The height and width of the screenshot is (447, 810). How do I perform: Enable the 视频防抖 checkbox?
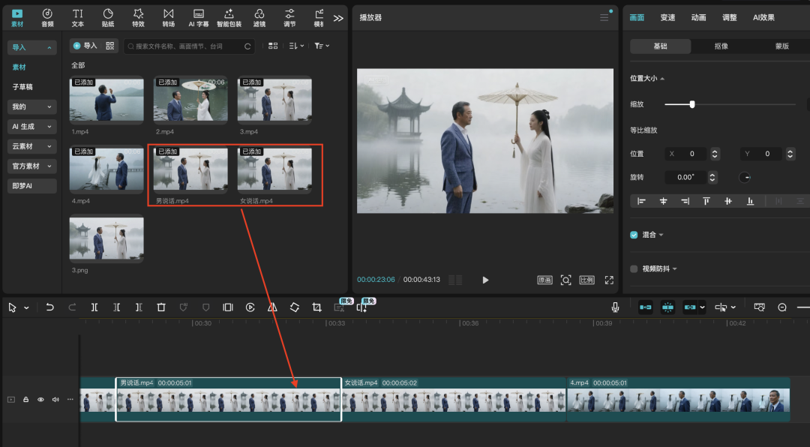[634, 268]
